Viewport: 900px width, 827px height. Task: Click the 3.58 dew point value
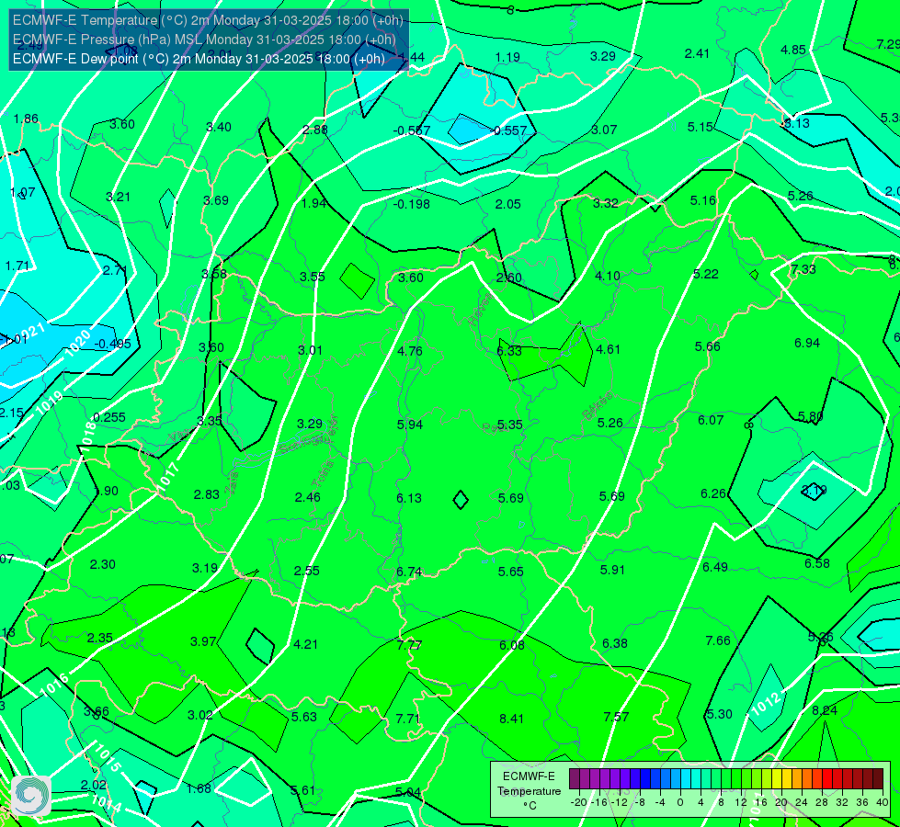[214, 274]
